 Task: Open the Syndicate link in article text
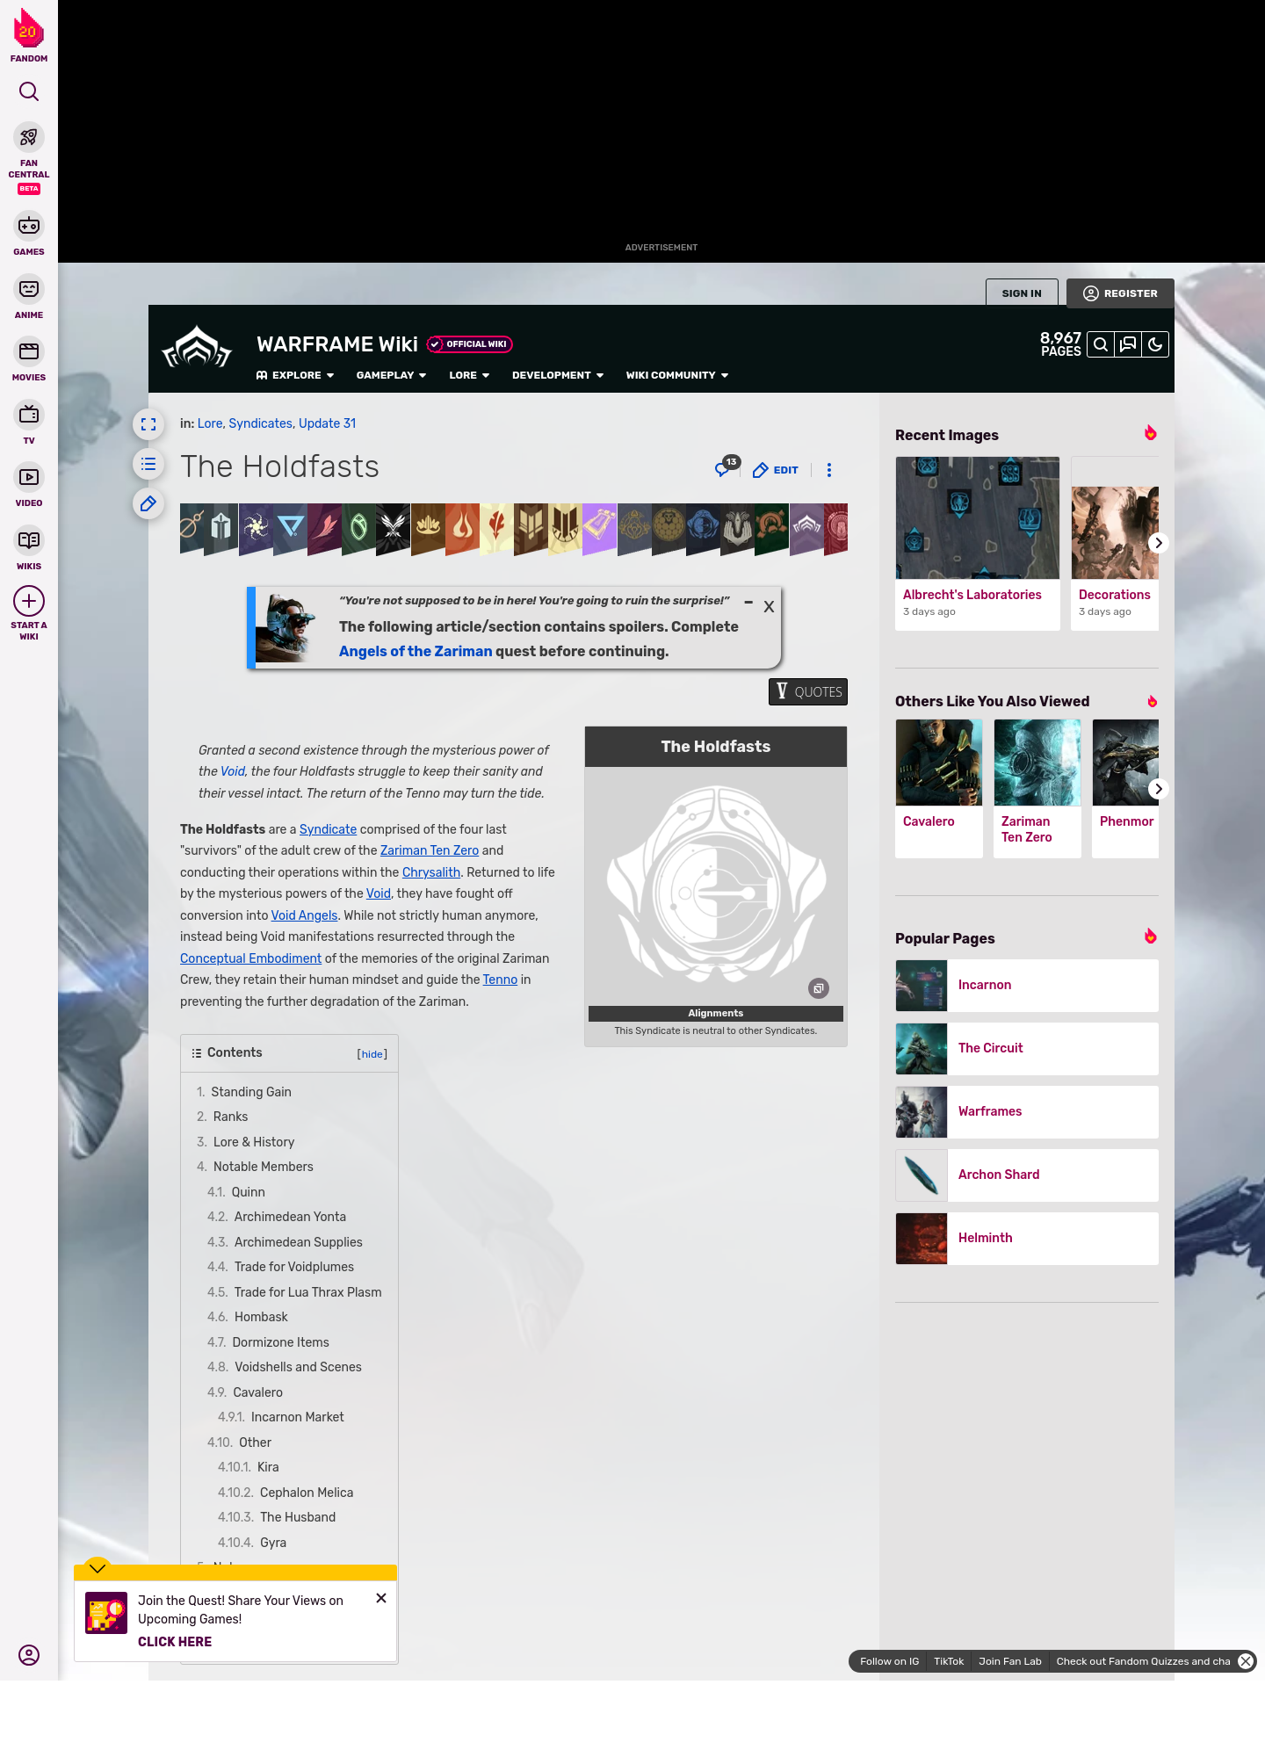328,829
